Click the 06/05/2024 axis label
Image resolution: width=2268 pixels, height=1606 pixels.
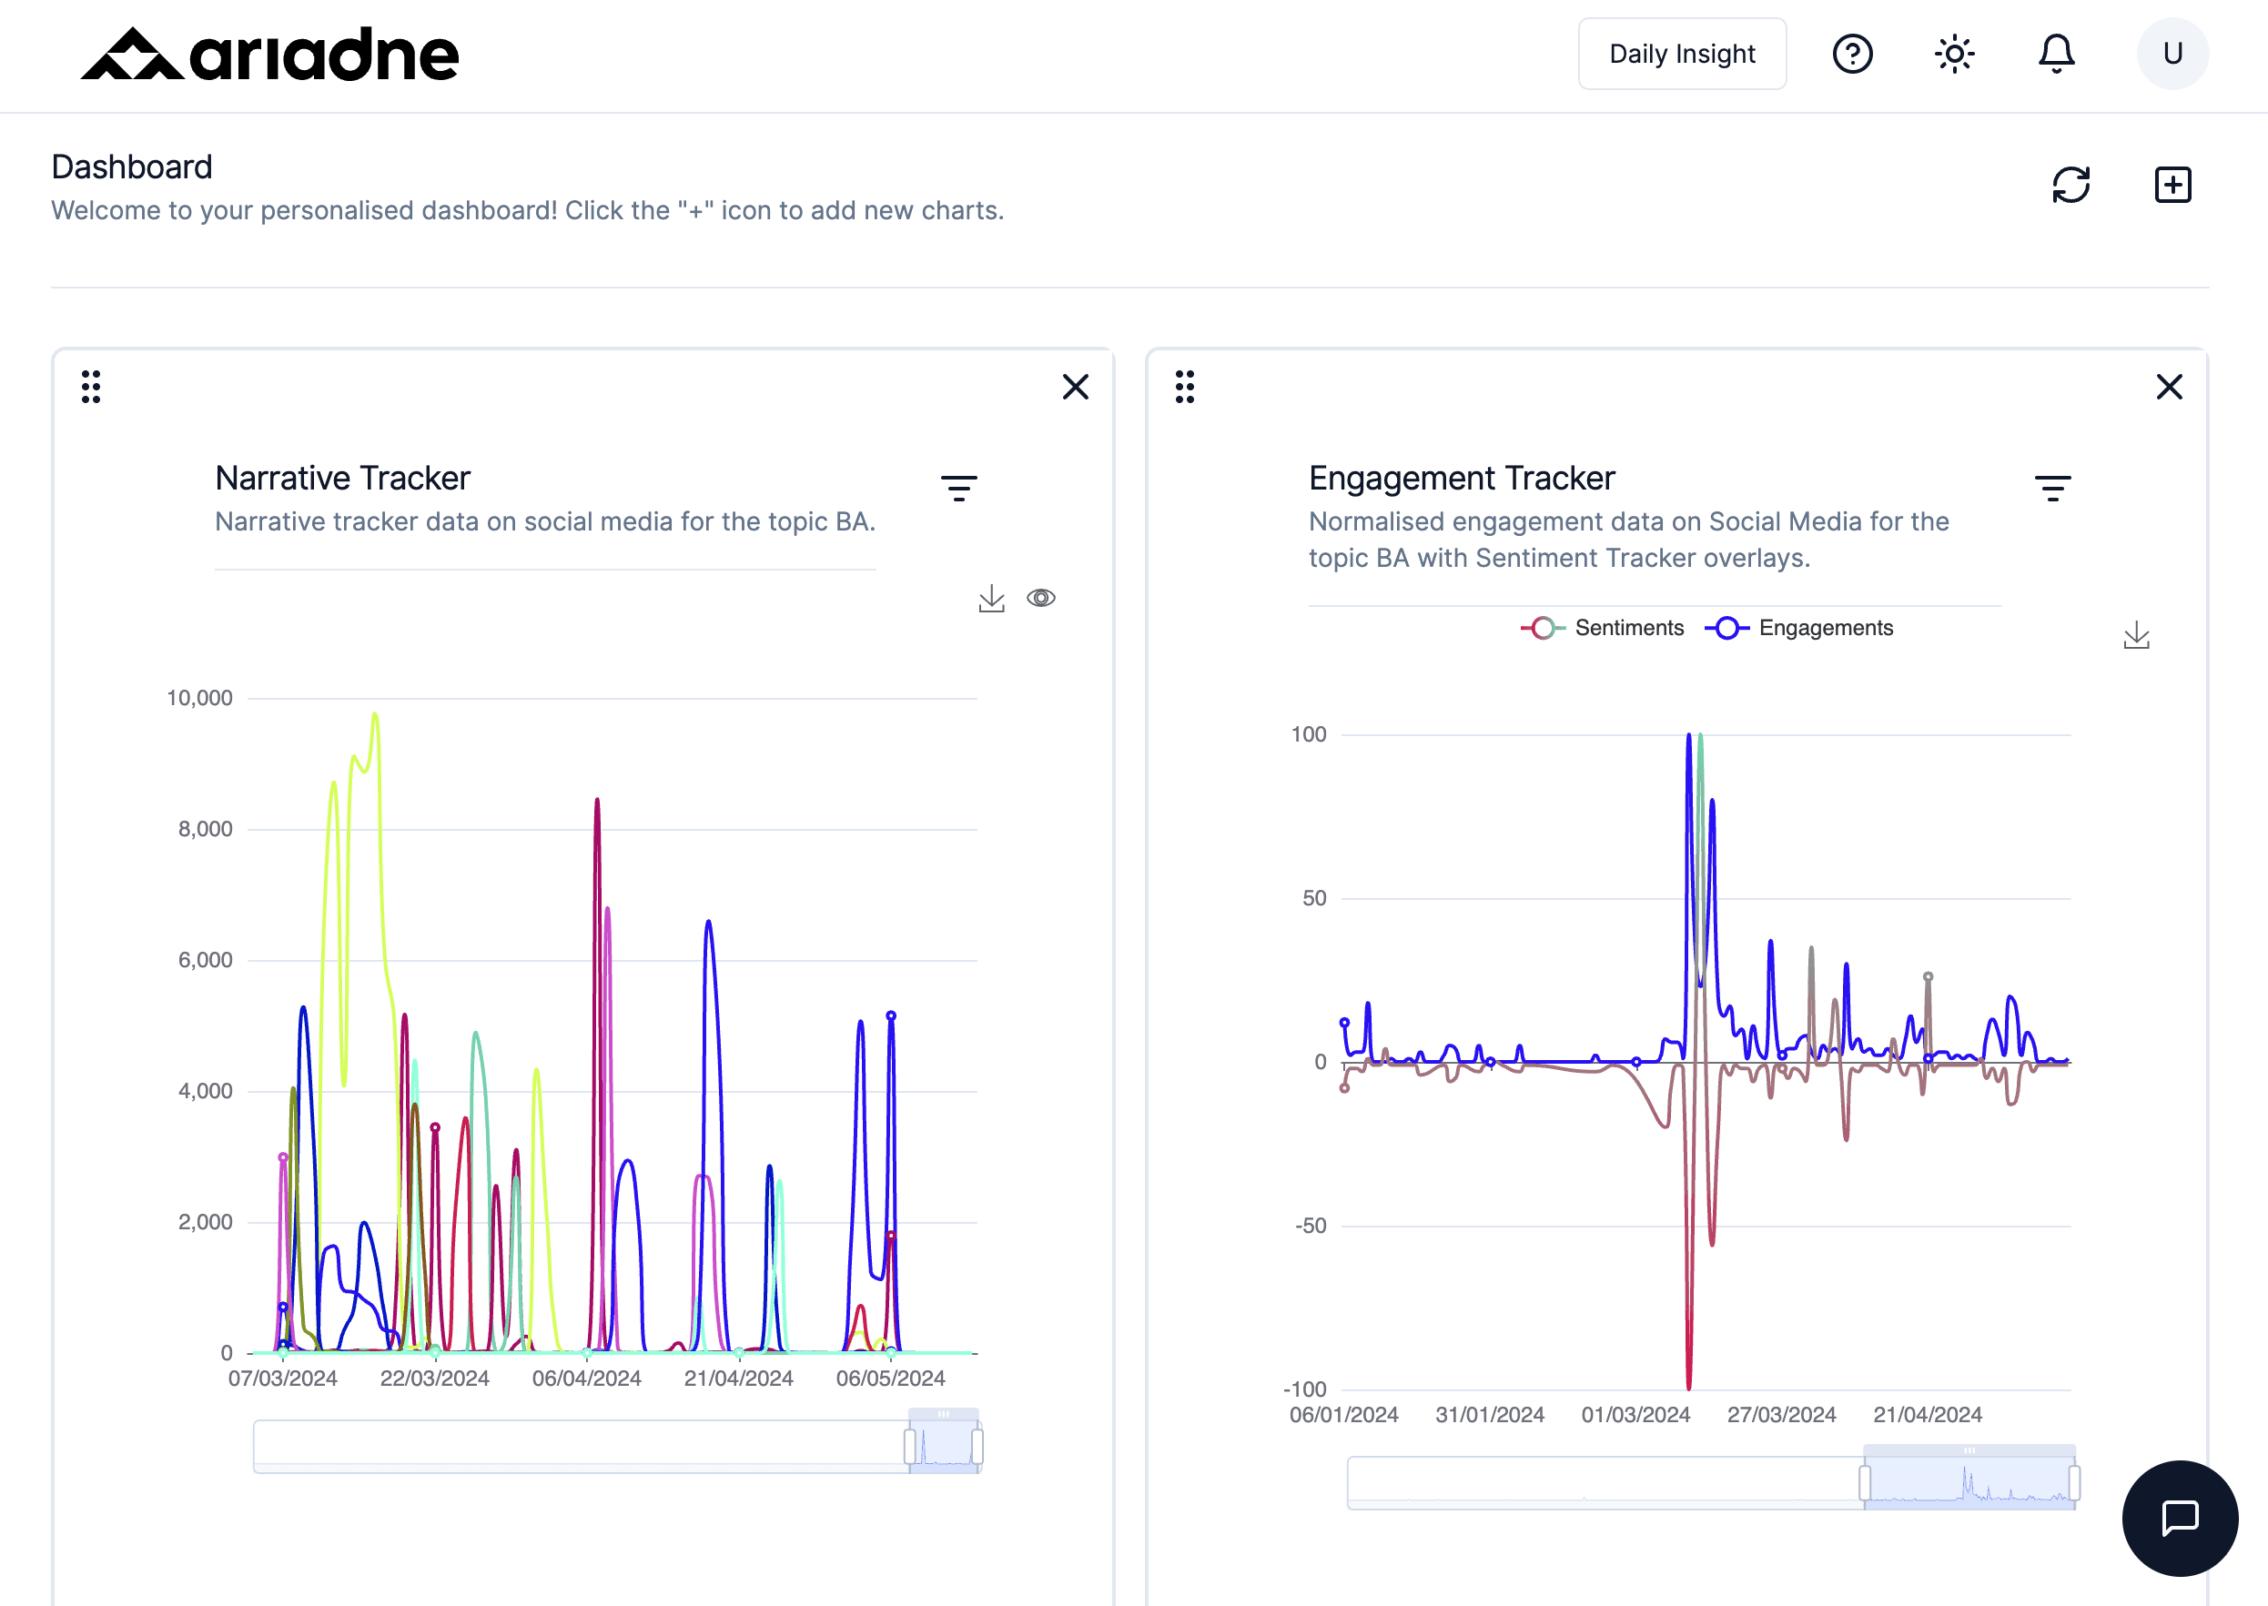pos(890,1379)
